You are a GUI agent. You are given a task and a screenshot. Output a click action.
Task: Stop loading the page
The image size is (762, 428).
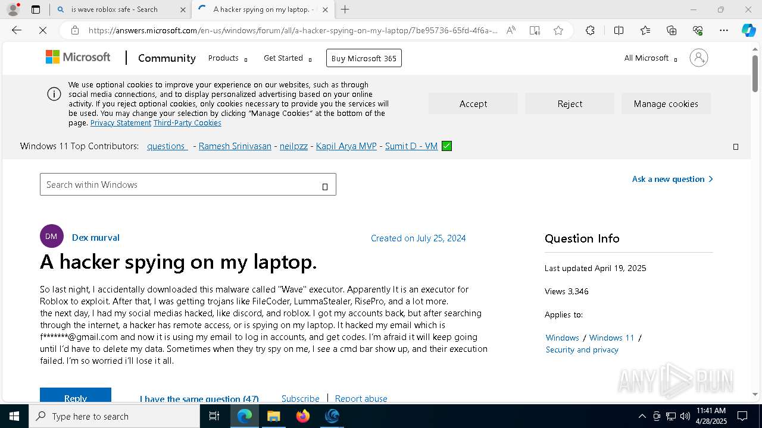point(43,30)
